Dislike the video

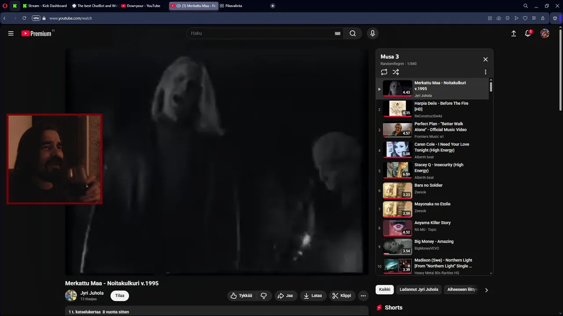click(x=264, y=296)
